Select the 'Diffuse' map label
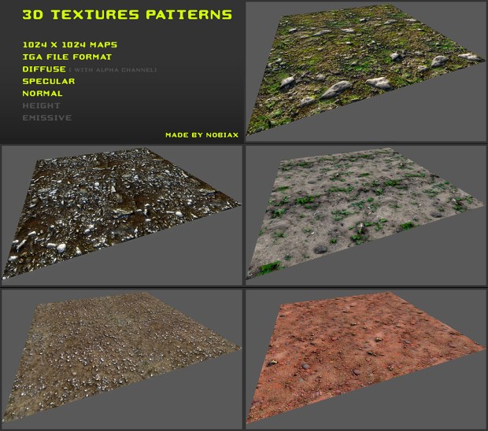488x431 pixels. [44, 69]
